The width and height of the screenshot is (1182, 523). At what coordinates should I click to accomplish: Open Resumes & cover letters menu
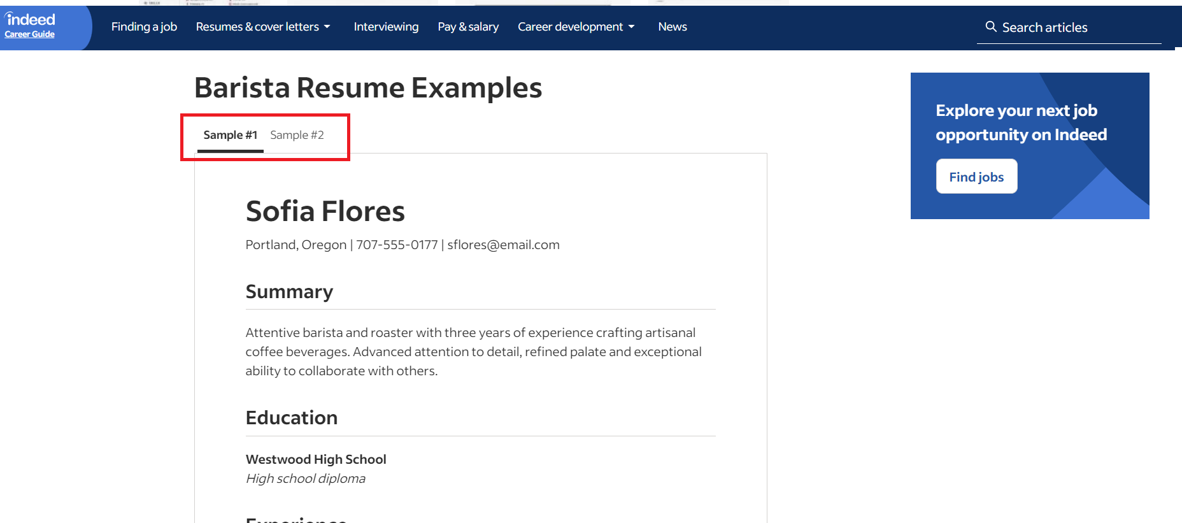coord(257,27)
